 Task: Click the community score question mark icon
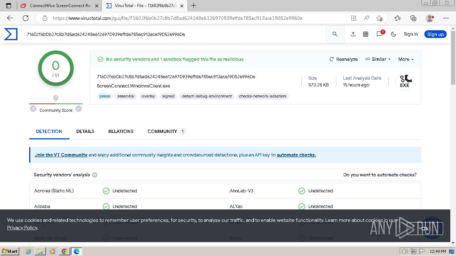[56, 98]
